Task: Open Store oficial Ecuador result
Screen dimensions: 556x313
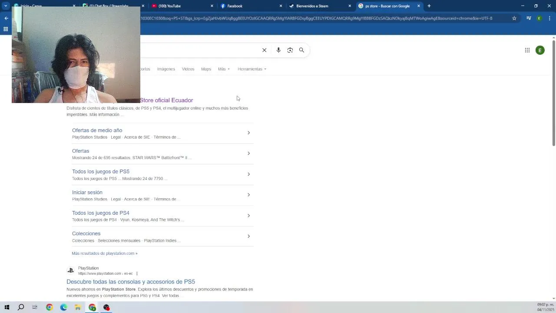Action: click(166, 100)
